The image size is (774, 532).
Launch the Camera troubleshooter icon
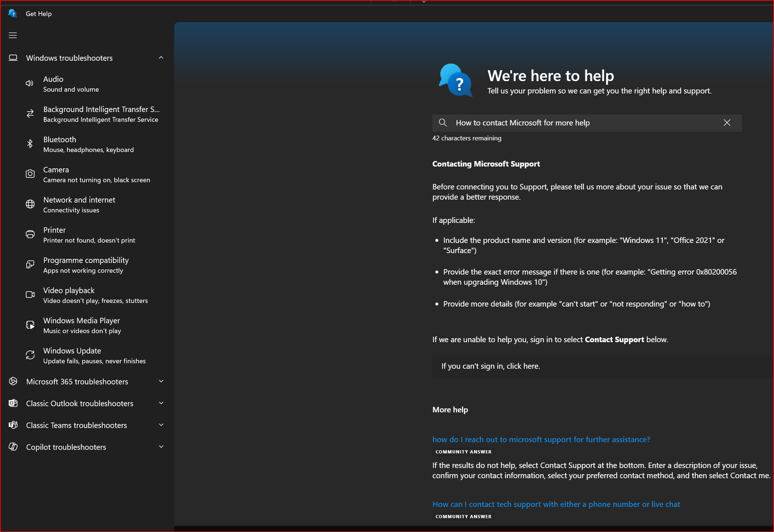30,174
